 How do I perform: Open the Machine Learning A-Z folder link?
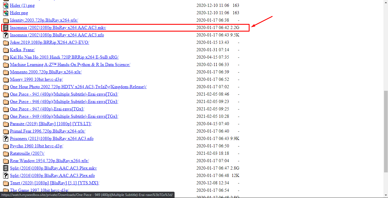[70, 65]
